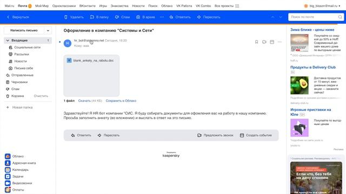
Task: Click the sender avatar circle
Action: (x=68, y=43)
